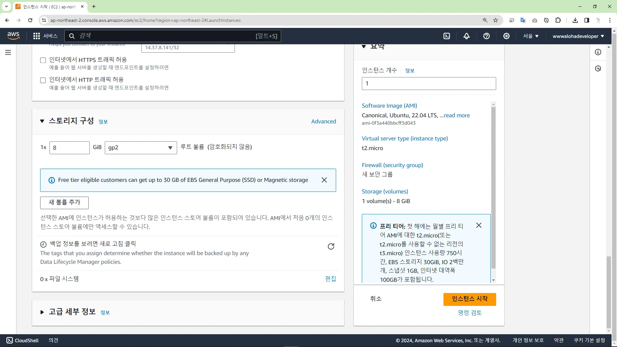Click the 새 볼륨 추가 button
This screenshot has height=347, width=617.
[64, 202]
